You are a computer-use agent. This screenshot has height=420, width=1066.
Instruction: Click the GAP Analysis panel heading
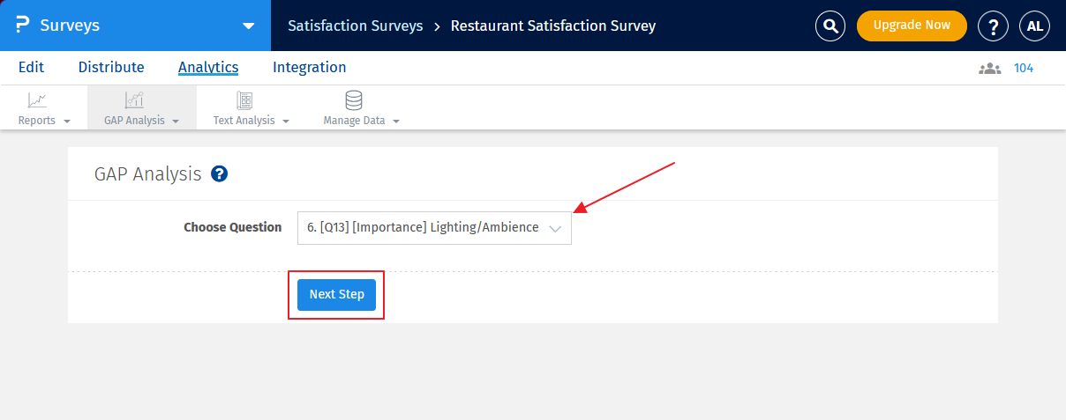click(148, 174)
